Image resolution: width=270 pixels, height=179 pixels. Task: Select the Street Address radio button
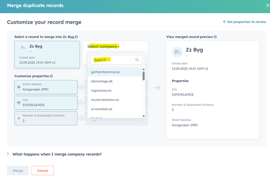[x=19, y=87]
